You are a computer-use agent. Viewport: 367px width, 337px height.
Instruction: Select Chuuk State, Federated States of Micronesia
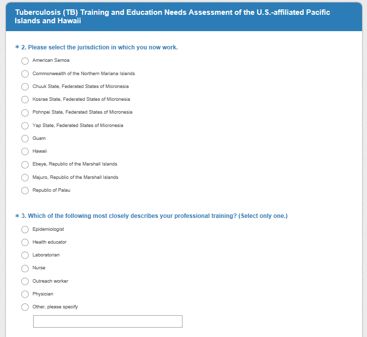[x=25, y=86]
